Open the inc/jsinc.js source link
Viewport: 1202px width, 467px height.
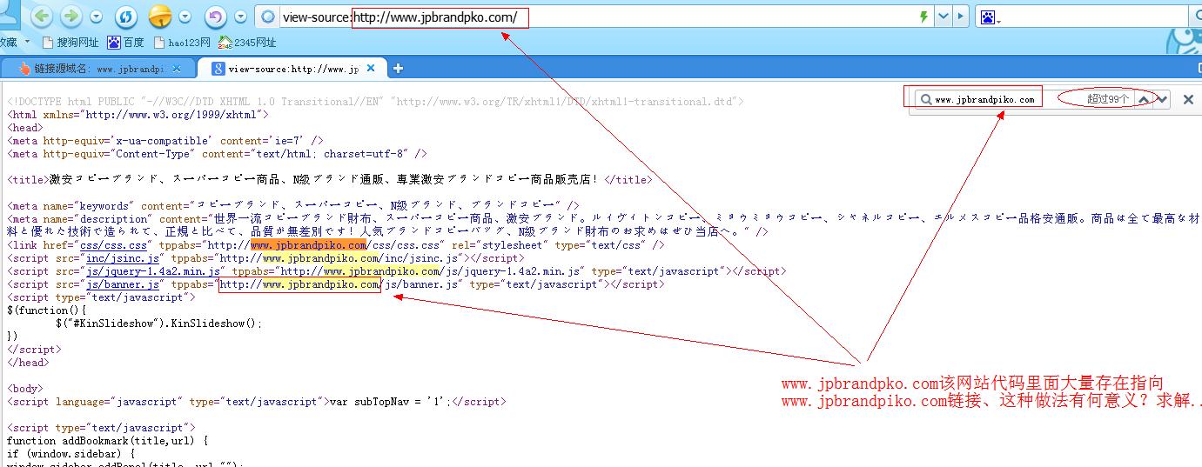tap(122, 258)
